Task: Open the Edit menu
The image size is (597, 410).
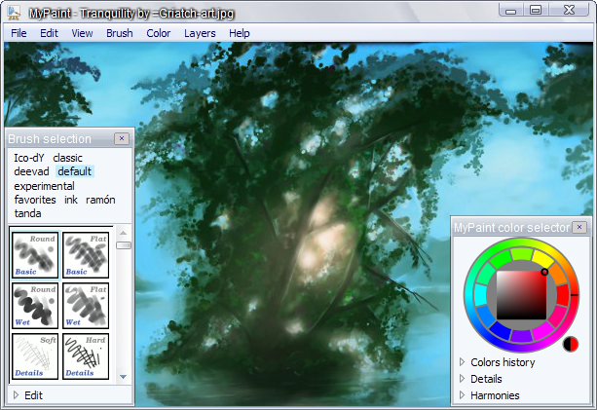Action: tap(49, 33)
